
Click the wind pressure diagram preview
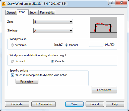click(x=103, y=27)
